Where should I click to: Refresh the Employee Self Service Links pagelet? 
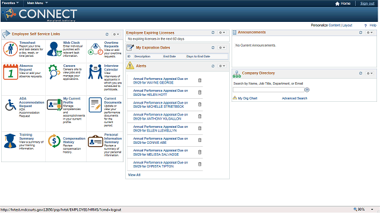click(107, 34)
